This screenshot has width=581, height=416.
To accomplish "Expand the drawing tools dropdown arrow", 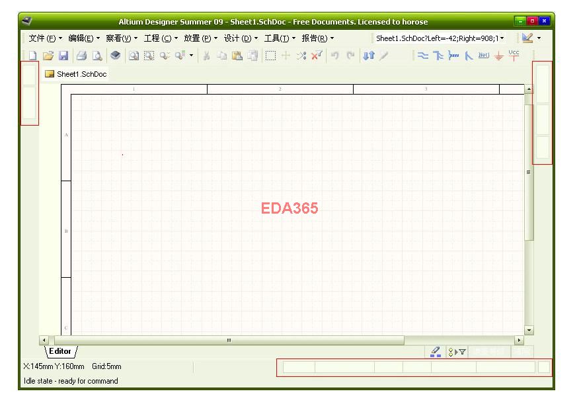I will coord(539,38).
